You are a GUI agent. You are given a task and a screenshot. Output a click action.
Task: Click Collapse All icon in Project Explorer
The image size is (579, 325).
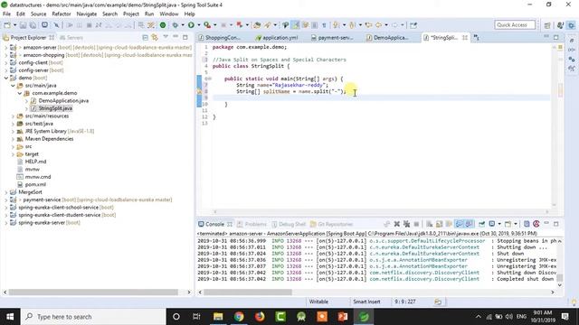point(145,38)
